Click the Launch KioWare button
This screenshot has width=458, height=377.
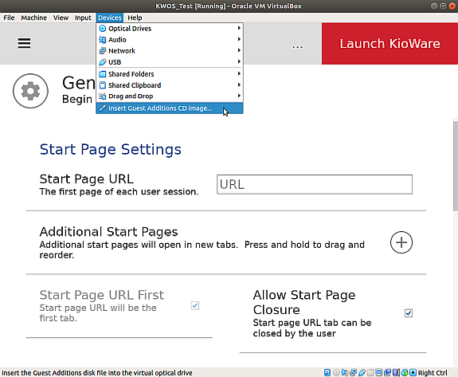point(389,44)
